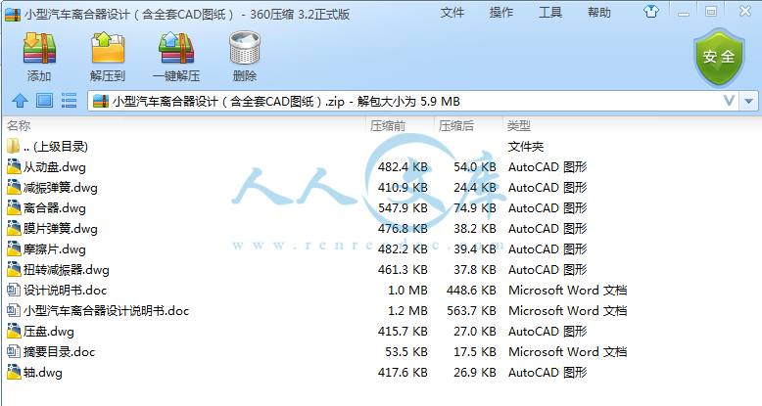Screen dimensions: 762x406
Task: Open the 文件 menu
Action: [x=452, y=13]
